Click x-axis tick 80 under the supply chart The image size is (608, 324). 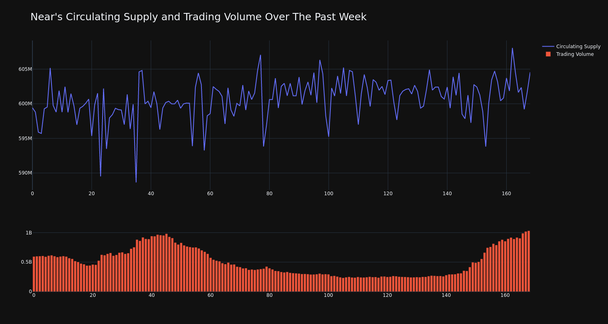click(270, 194)
